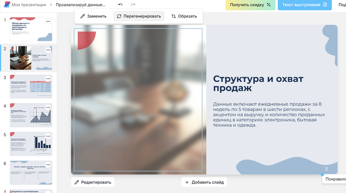This screenshot has height=193, width=346.
Task: Click the presentation title Проанализируй данные...
Action: click(x=81, y=5)
